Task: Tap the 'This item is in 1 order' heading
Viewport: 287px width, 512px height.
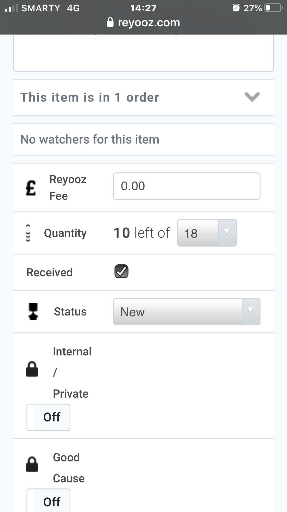Action: [x=90, y=97]
